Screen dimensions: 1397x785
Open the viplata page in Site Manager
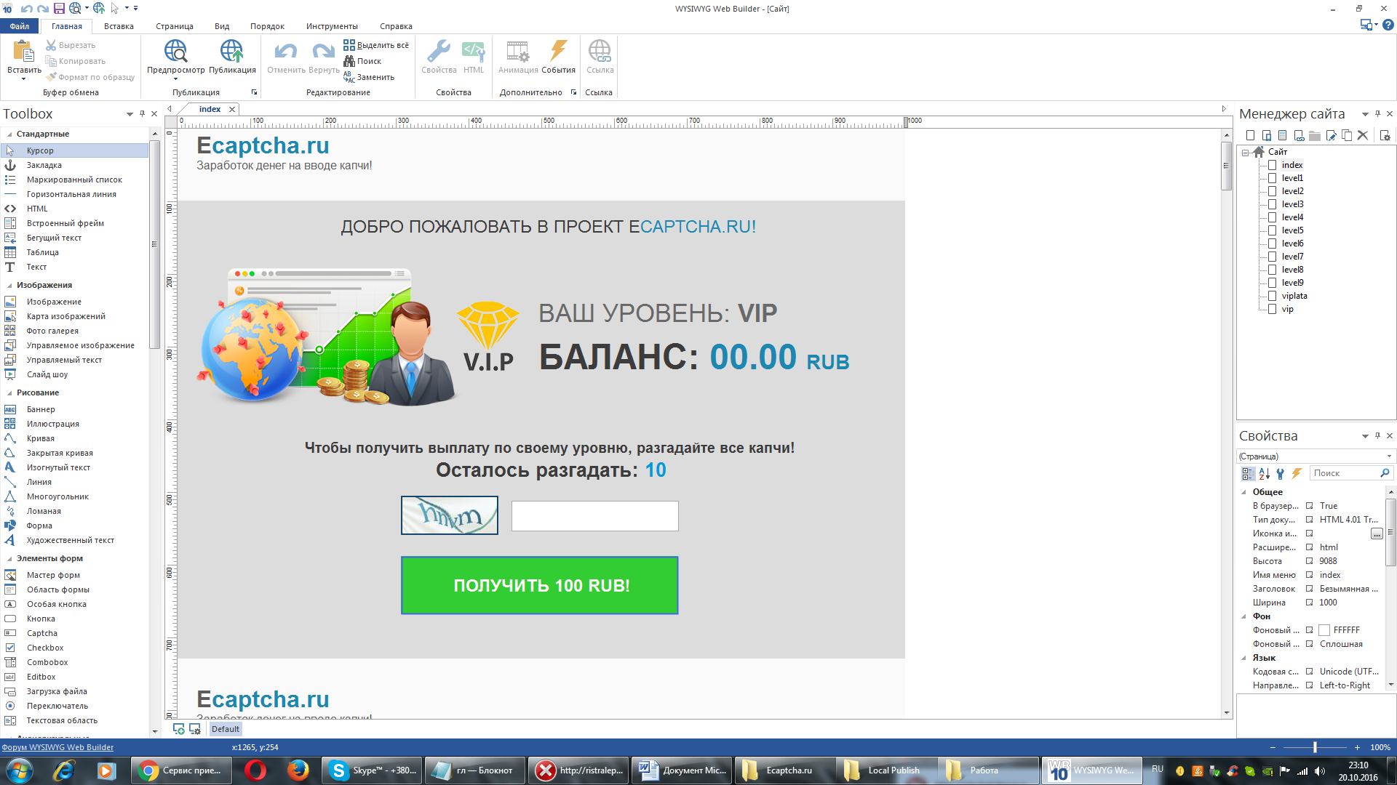pos(1294,296)
